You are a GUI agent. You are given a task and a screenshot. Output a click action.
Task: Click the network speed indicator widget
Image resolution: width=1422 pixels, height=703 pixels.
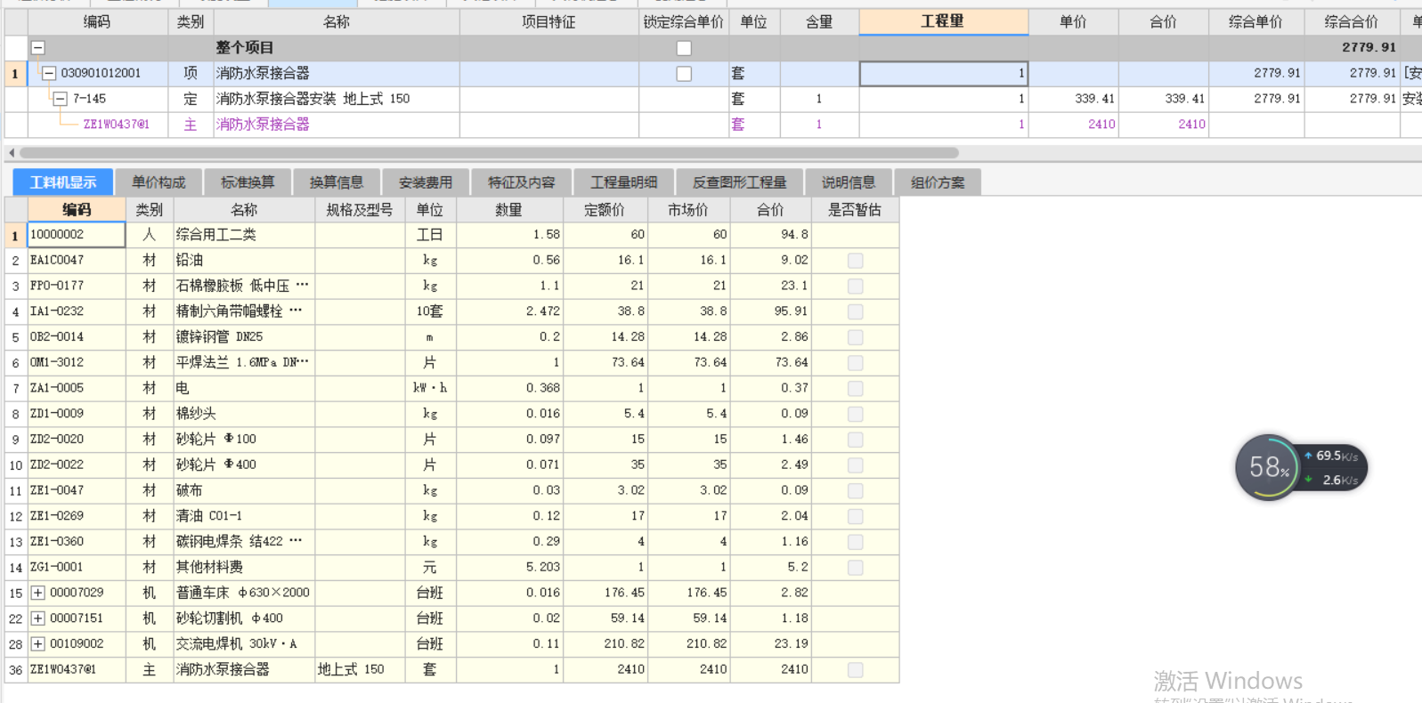click(x=1333, y=468)
